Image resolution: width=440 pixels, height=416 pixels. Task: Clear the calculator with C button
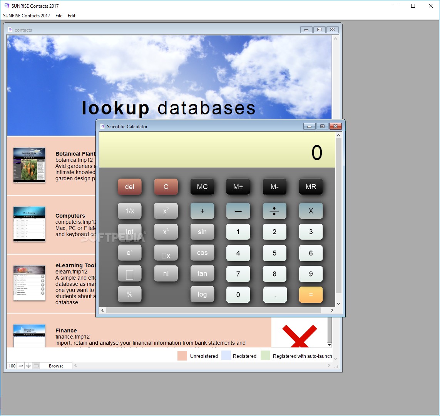pyautogui.click(x=166, y=187)
